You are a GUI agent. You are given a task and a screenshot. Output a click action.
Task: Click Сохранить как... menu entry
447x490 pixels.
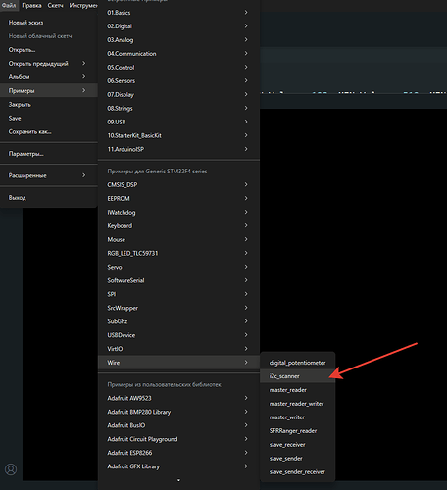click(49, 132)
